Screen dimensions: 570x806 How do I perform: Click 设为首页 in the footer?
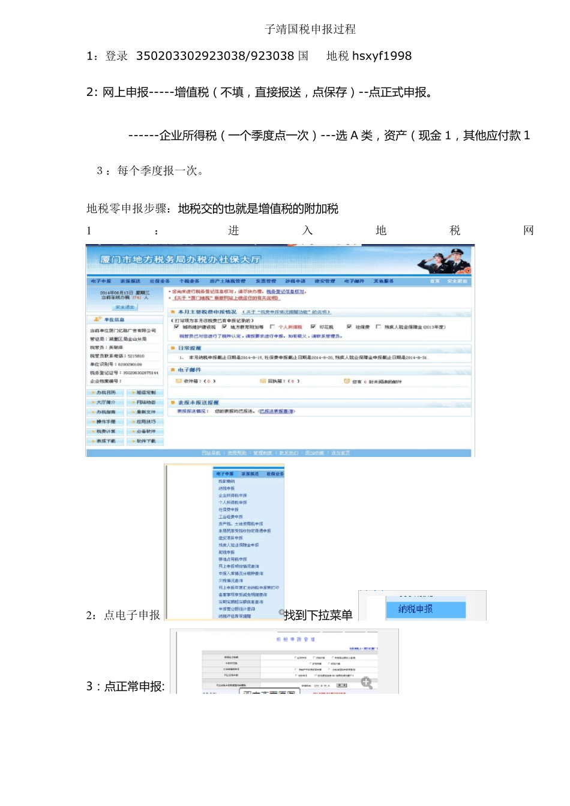click(340, 453)
